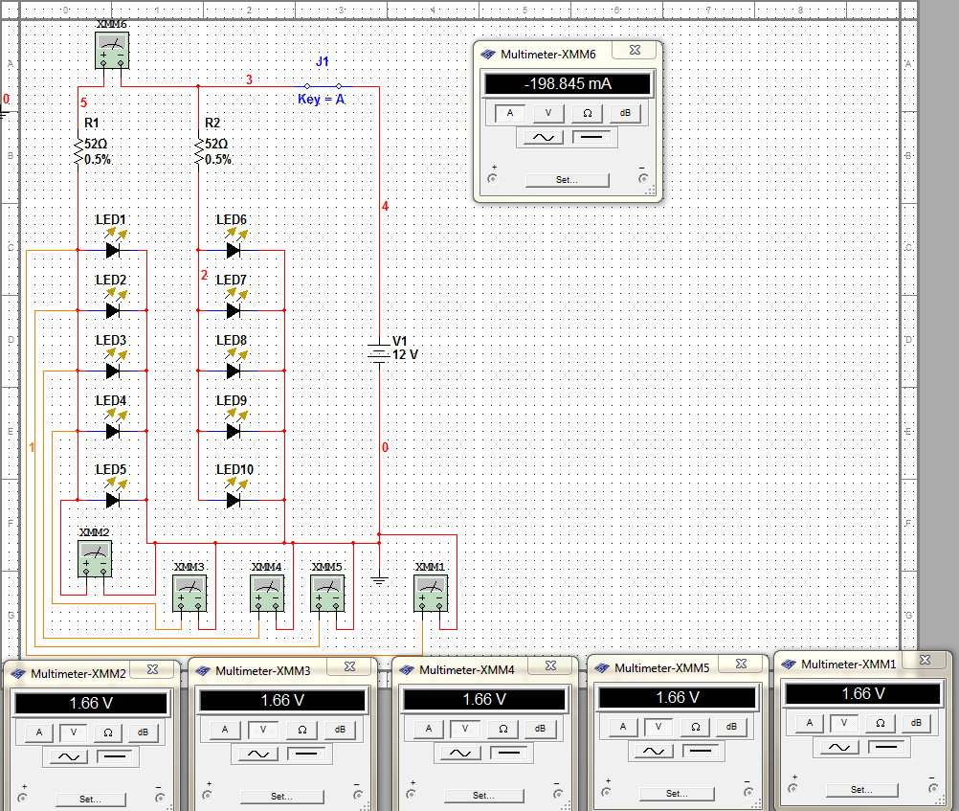Image resolution: width=959 pixels, height=811 pixels.
Task: Close the Multimeter-XMM4 window
Action: click(550, 665)
